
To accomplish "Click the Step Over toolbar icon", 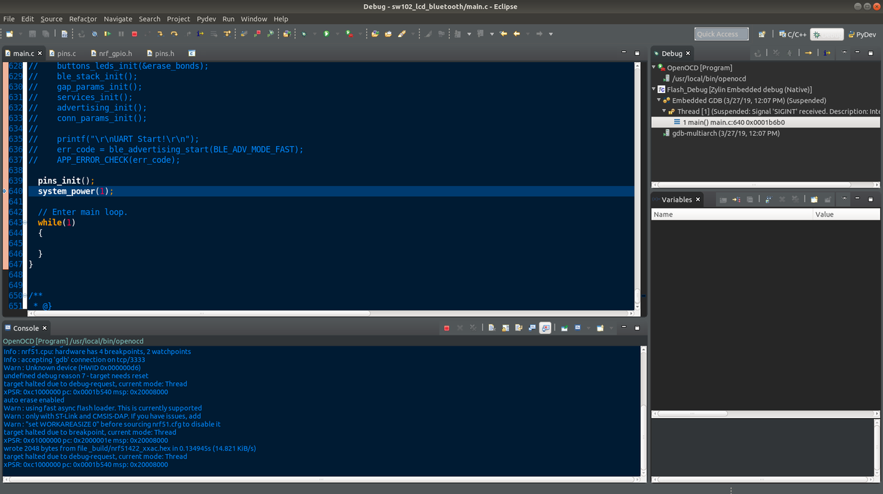I will pyautogui.click(x=174, y=34).
